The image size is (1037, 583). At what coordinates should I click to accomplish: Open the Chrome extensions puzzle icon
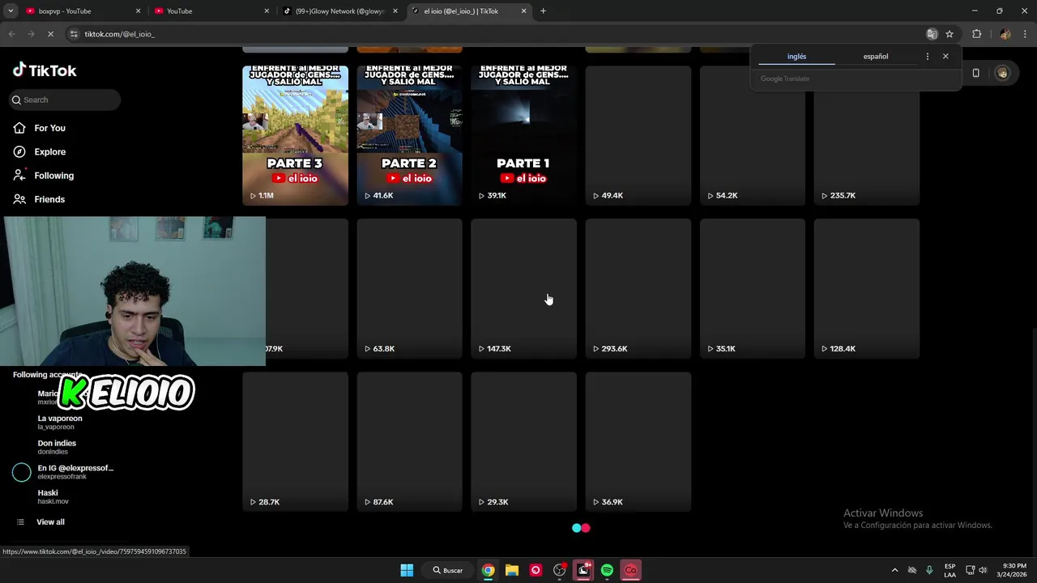click(976, 34)
